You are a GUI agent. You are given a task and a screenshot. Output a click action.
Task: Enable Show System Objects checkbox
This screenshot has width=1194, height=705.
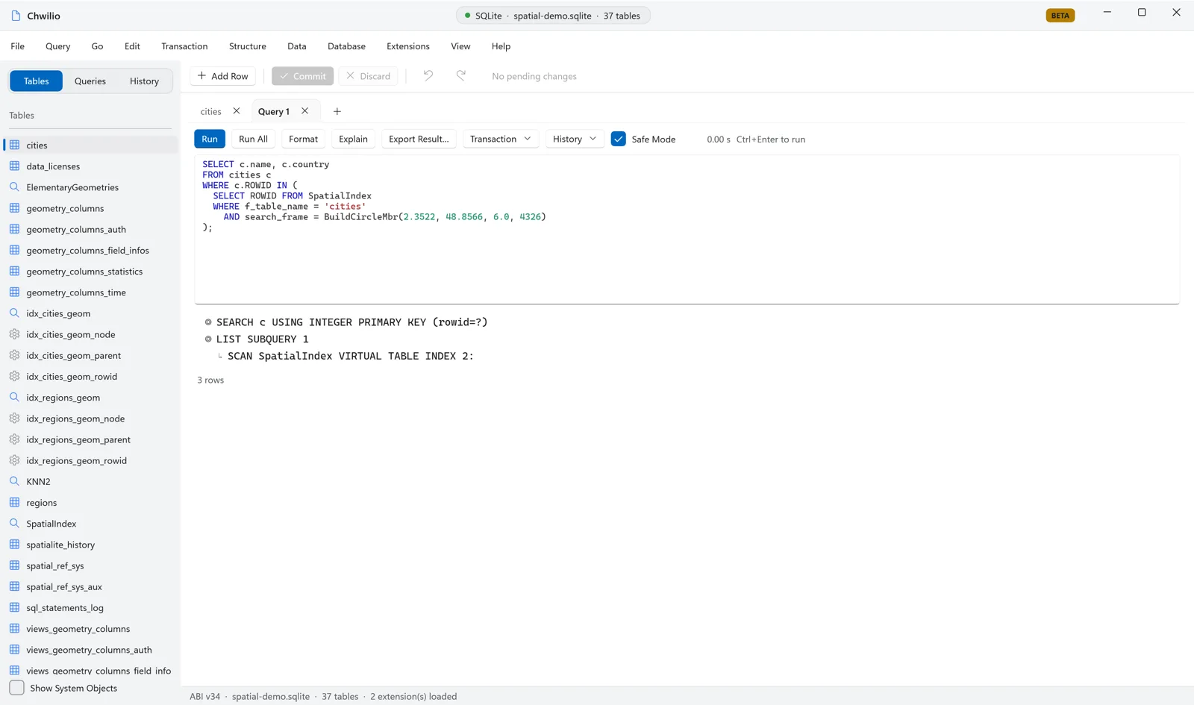point(16,688)
